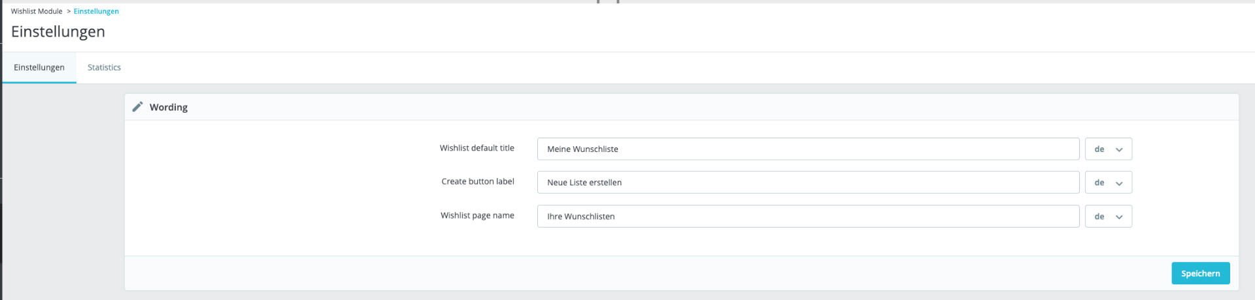Screen dimensions: 1255x300
Task: Click the pencil icon beside Wording
Action: pyautogui.click(x=137, y=107)
